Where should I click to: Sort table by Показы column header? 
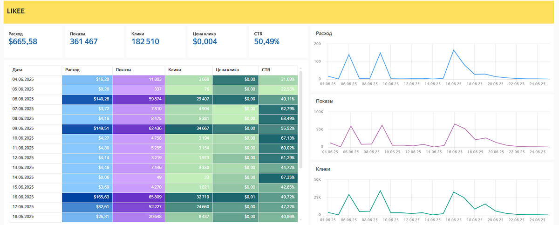pos(138,70)
